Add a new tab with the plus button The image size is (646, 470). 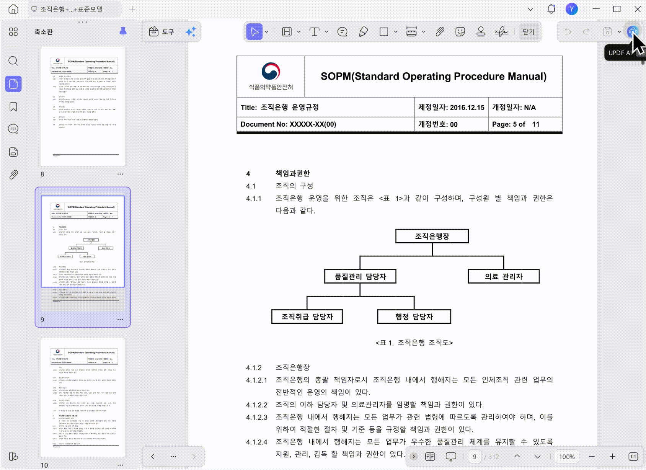click(132, 9)
